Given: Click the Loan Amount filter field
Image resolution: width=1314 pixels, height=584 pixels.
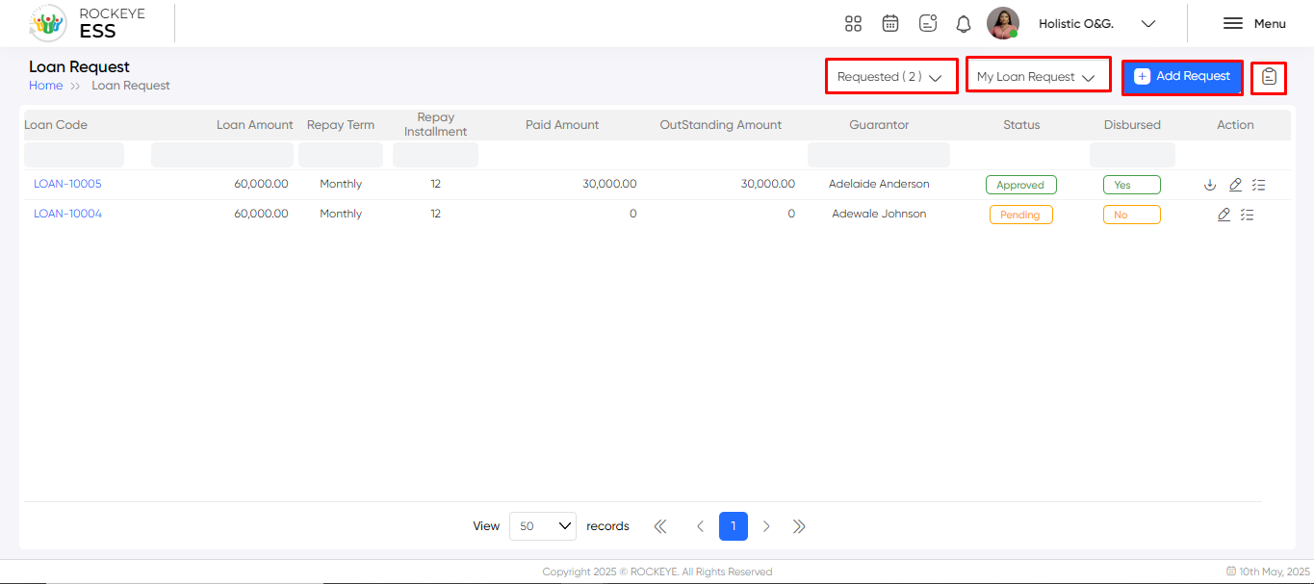Looking at the screenshot, I should click(x=222, y=155).
